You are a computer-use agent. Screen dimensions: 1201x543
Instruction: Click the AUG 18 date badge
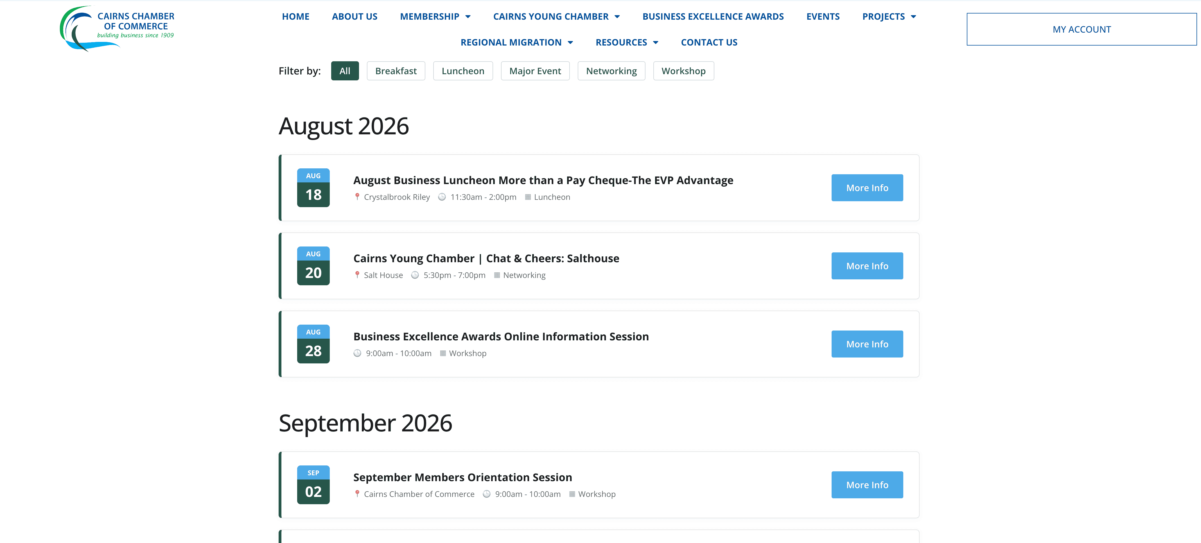(313, 188)
